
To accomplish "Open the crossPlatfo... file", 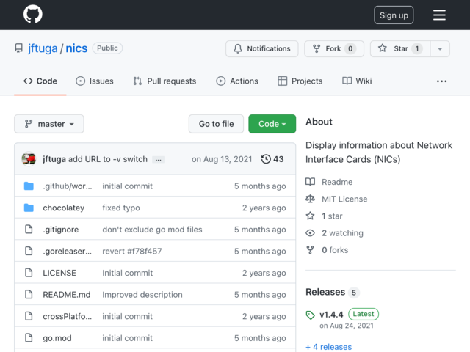I will coord(67,316).
